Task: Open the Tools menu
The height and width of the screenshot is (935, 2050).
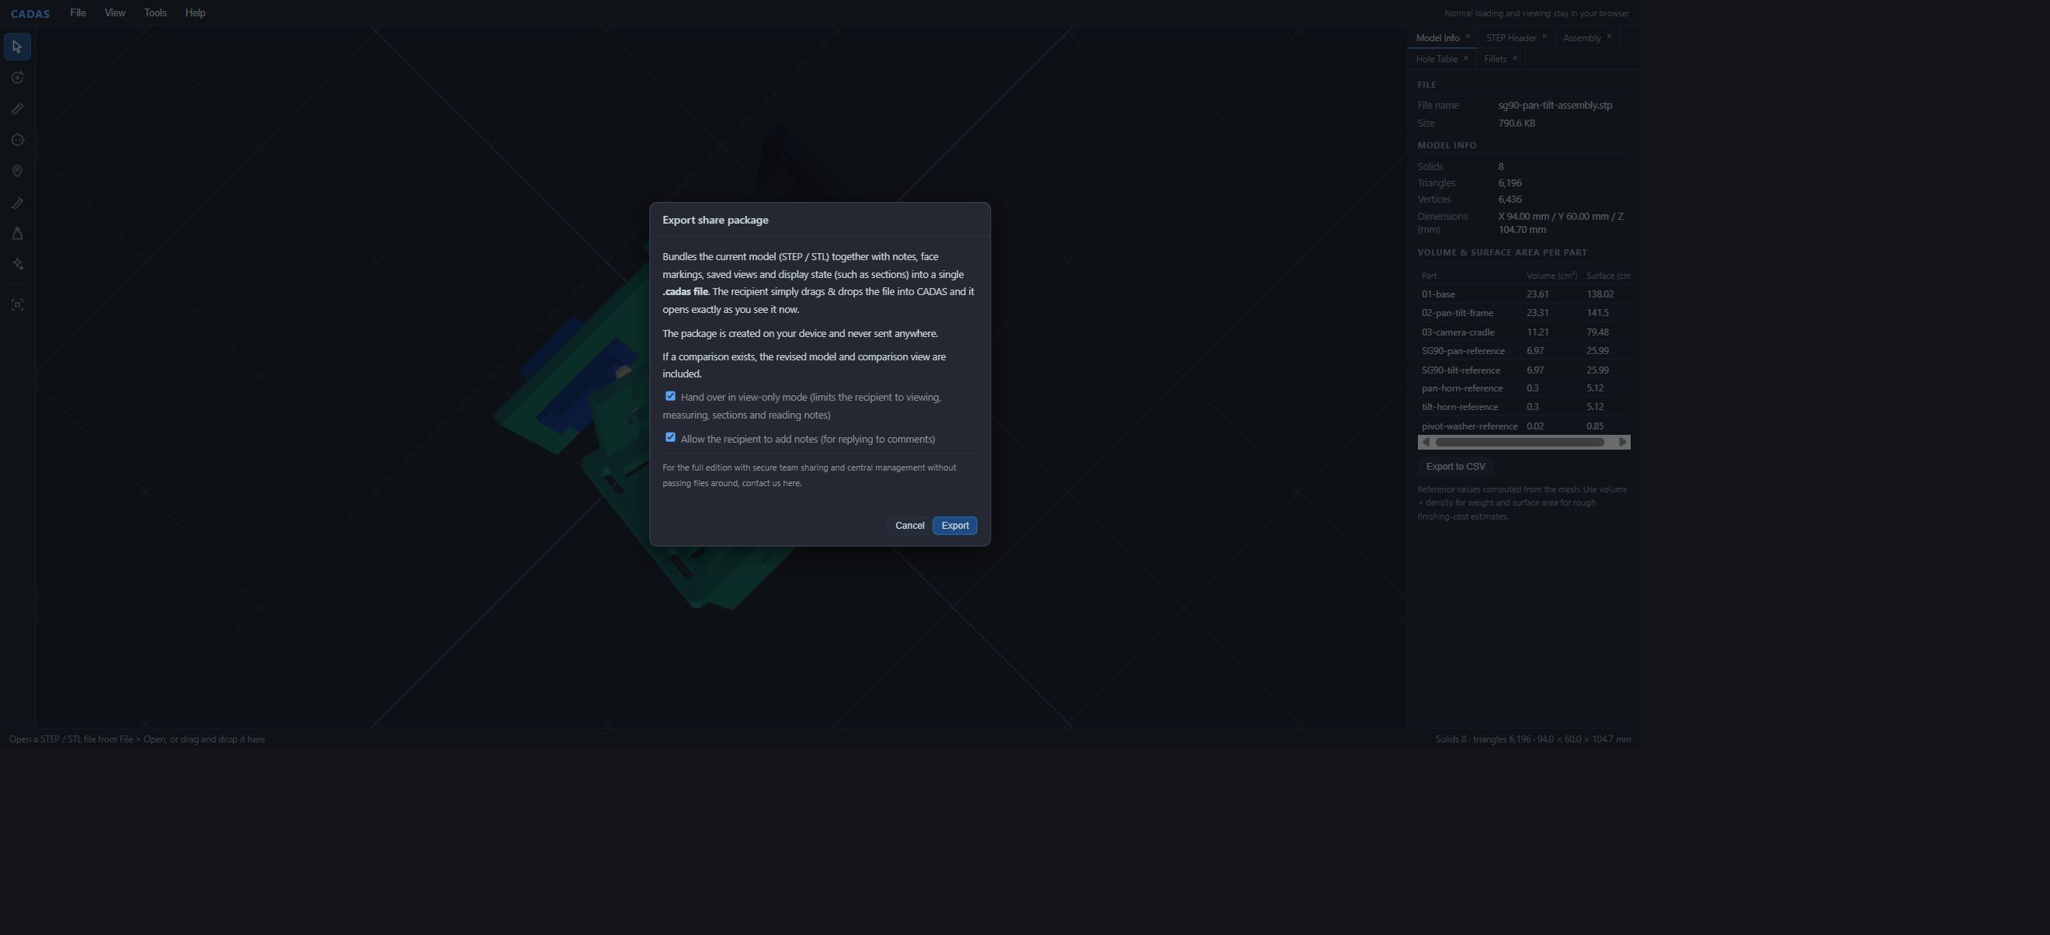Action: 155,12
